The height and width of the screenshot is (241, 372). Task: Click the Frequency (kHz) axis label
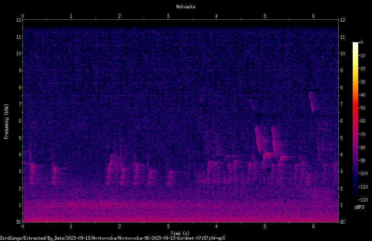point(6,121)
